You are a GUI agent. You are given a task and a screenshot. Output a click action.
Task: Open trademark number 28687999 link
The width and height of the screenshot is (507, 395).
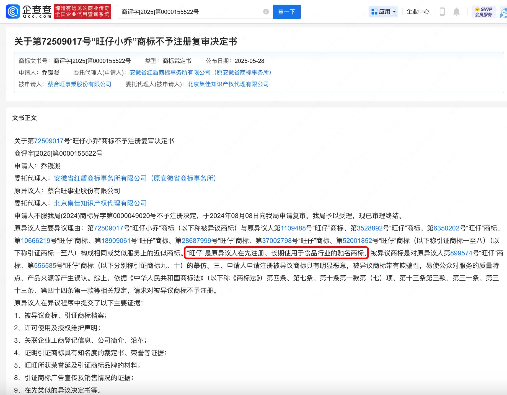click(x=196, y=241)
